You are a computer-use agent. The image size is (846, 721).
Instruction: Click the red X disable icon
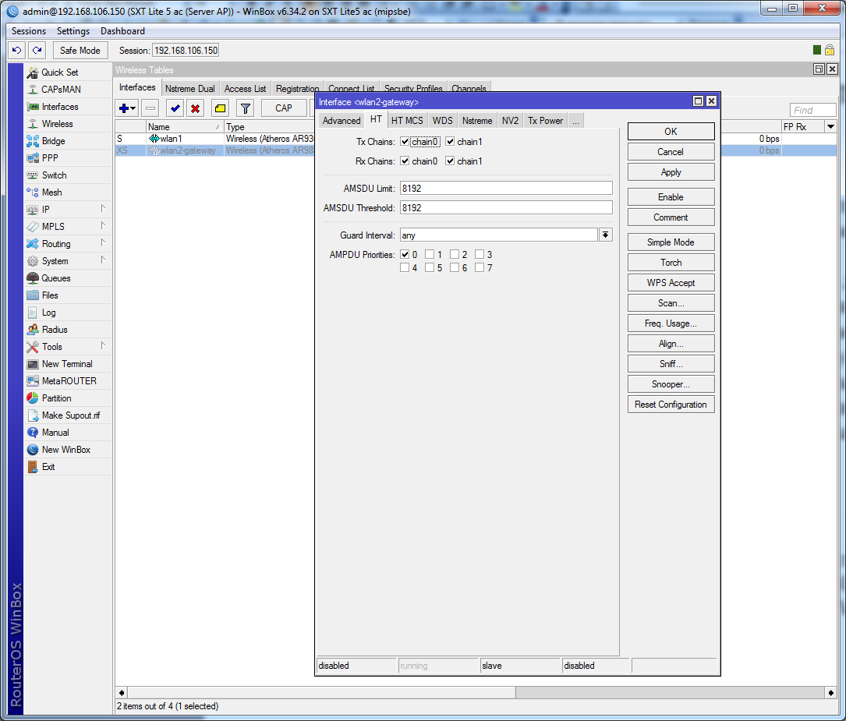click(x=196, y=108)
